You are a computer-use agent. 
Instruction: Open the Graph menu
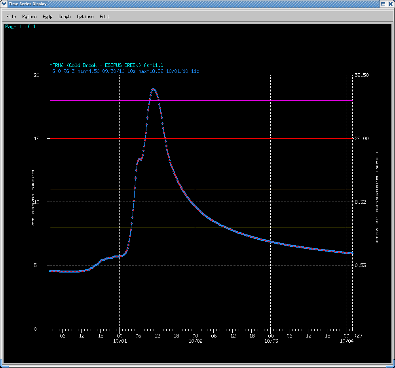point(65,17)
